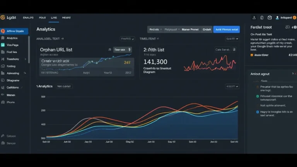The height and width of the screenshot is (167, 297).
Task: Click the Cale Seral button
Action: tap(222, 49)
